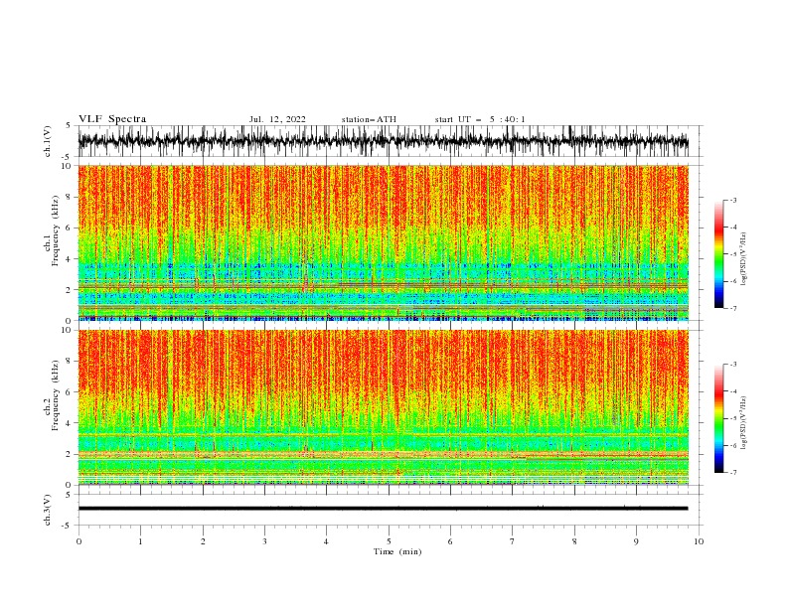787x608 pixels.
Task: Click the "4" kHz tick on ch.2 frequency axis
Action: click(70, 423)
